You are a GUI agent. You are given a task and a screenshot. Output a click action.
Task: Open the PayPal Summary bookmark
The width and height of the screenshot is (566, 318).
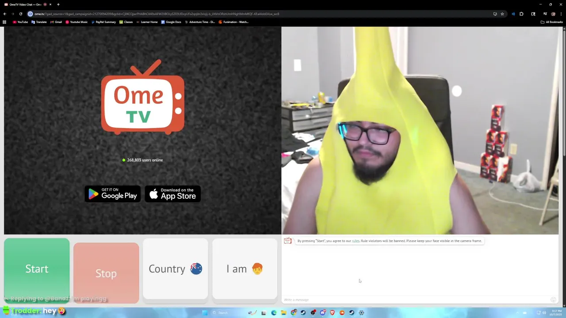[103, 22]
